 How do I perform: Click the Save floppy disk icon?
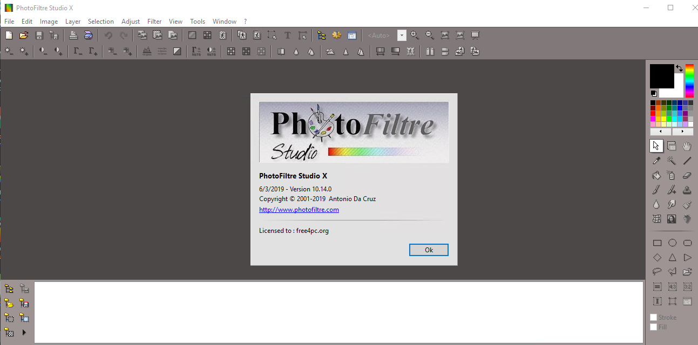[x=39, y=35]
